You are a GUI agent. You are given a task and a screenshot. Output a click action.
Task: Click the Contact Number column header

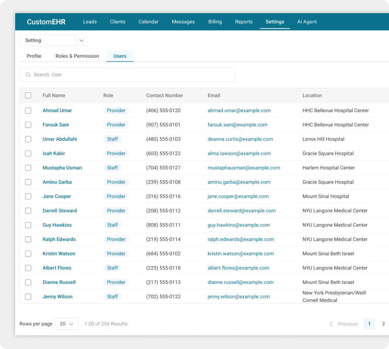(x=165, y=95)
